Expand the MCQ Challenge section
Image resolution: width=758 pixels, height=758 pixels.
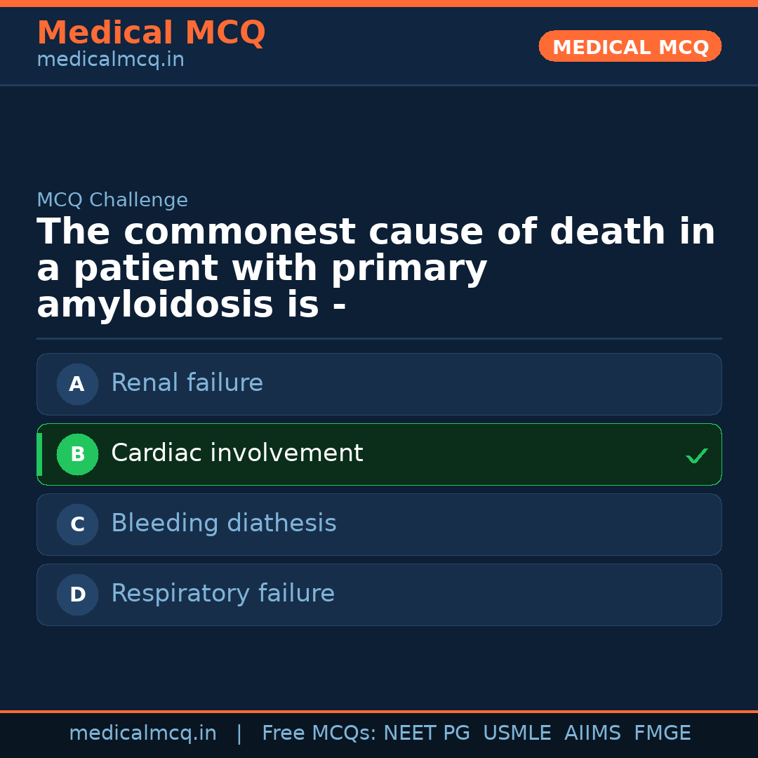pos(113,199)
